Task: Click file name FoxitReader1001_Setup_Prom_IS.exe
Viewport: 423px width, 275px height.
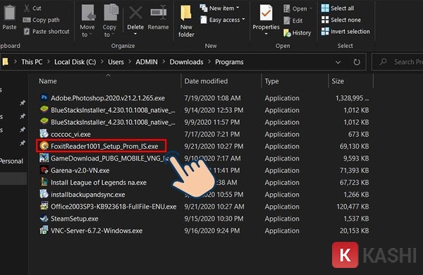Action: point(104,146)
